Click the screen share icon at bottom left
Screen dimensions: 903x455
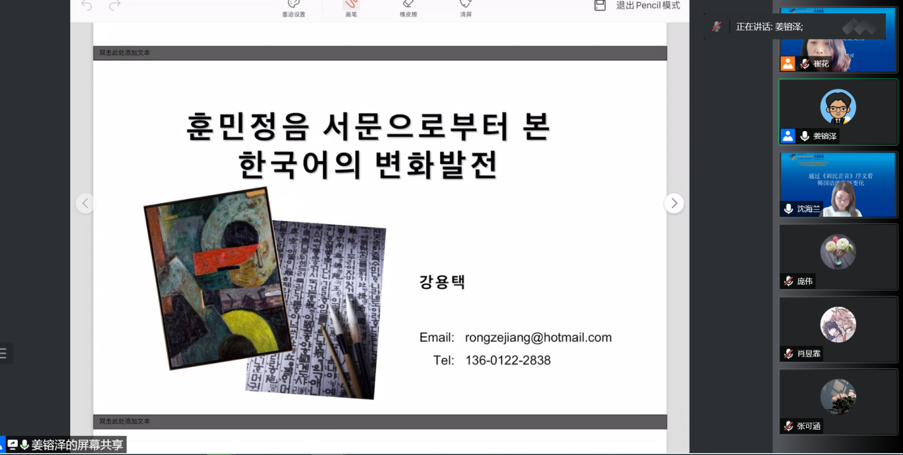13,445
